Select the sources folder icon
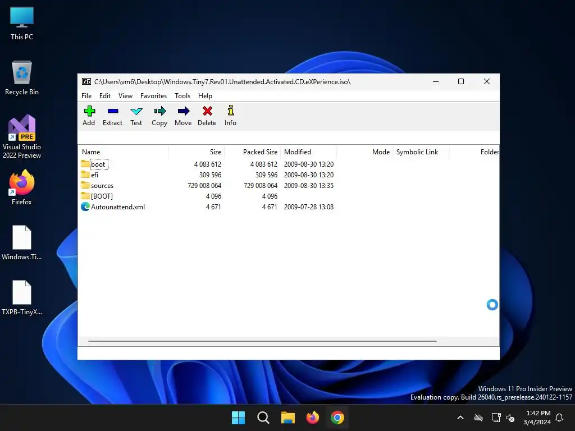This screenshot has height=431, width=575. click(85, 185)
